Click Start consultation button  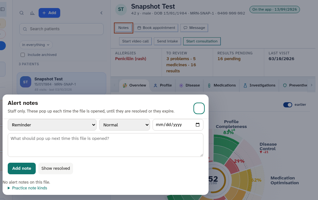[202, 41]
